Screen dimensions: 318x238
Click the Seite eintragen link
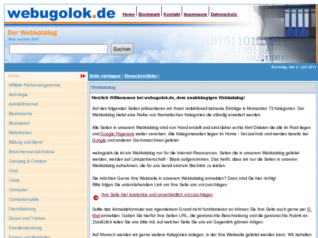(x=105, y=76)
